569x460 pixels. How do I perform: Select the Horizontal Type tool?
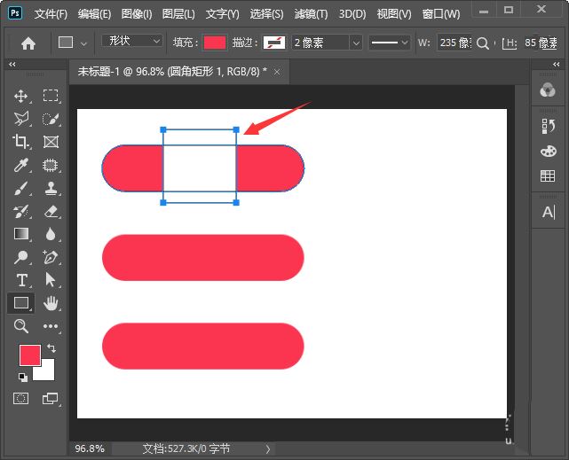coord(21,280)
